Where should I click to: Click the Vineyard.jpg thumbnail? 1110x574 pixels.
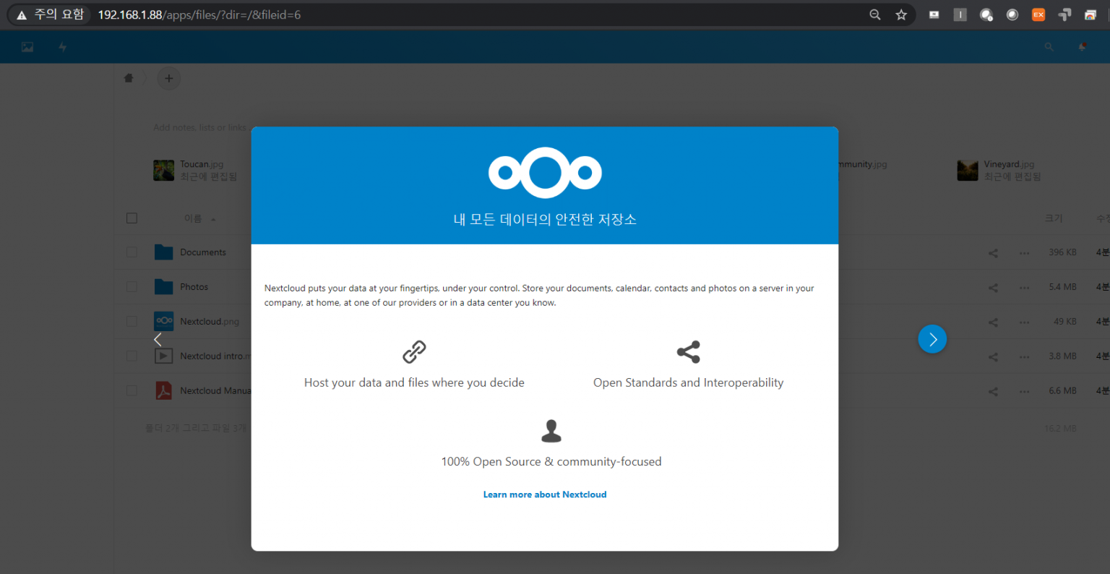click(x=968, y=171)
